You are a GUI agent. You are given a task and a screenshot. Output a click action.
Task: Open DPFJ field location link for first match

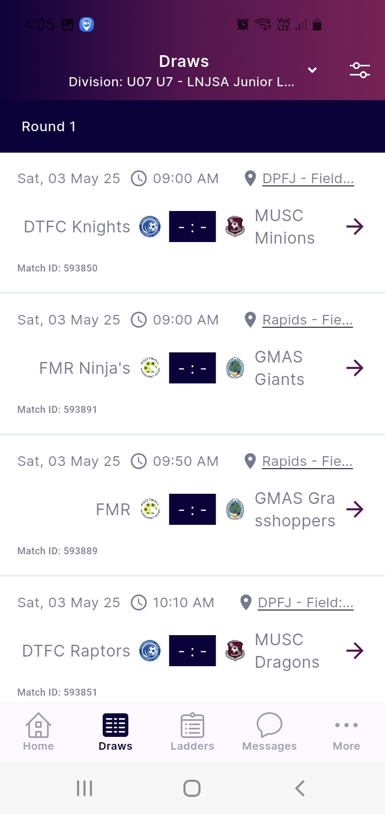pos(307,178)
